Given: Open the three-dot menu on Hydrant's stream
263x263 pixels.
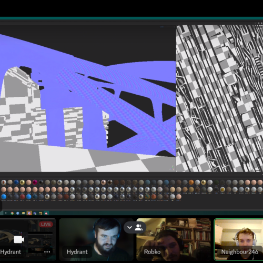Looking at the screenshot, I should click(x=47, y=252).
